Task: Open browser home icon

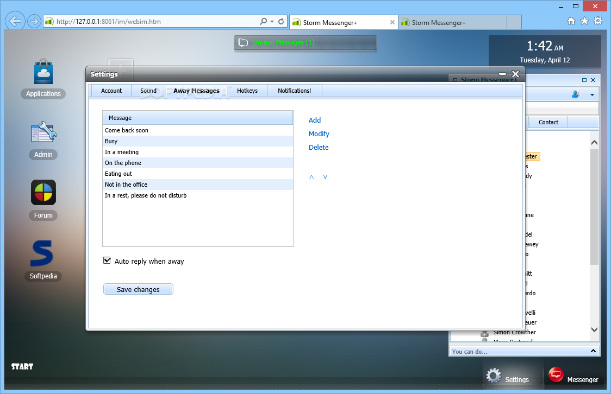Action: pyautogui.click(x=571, y=21)
